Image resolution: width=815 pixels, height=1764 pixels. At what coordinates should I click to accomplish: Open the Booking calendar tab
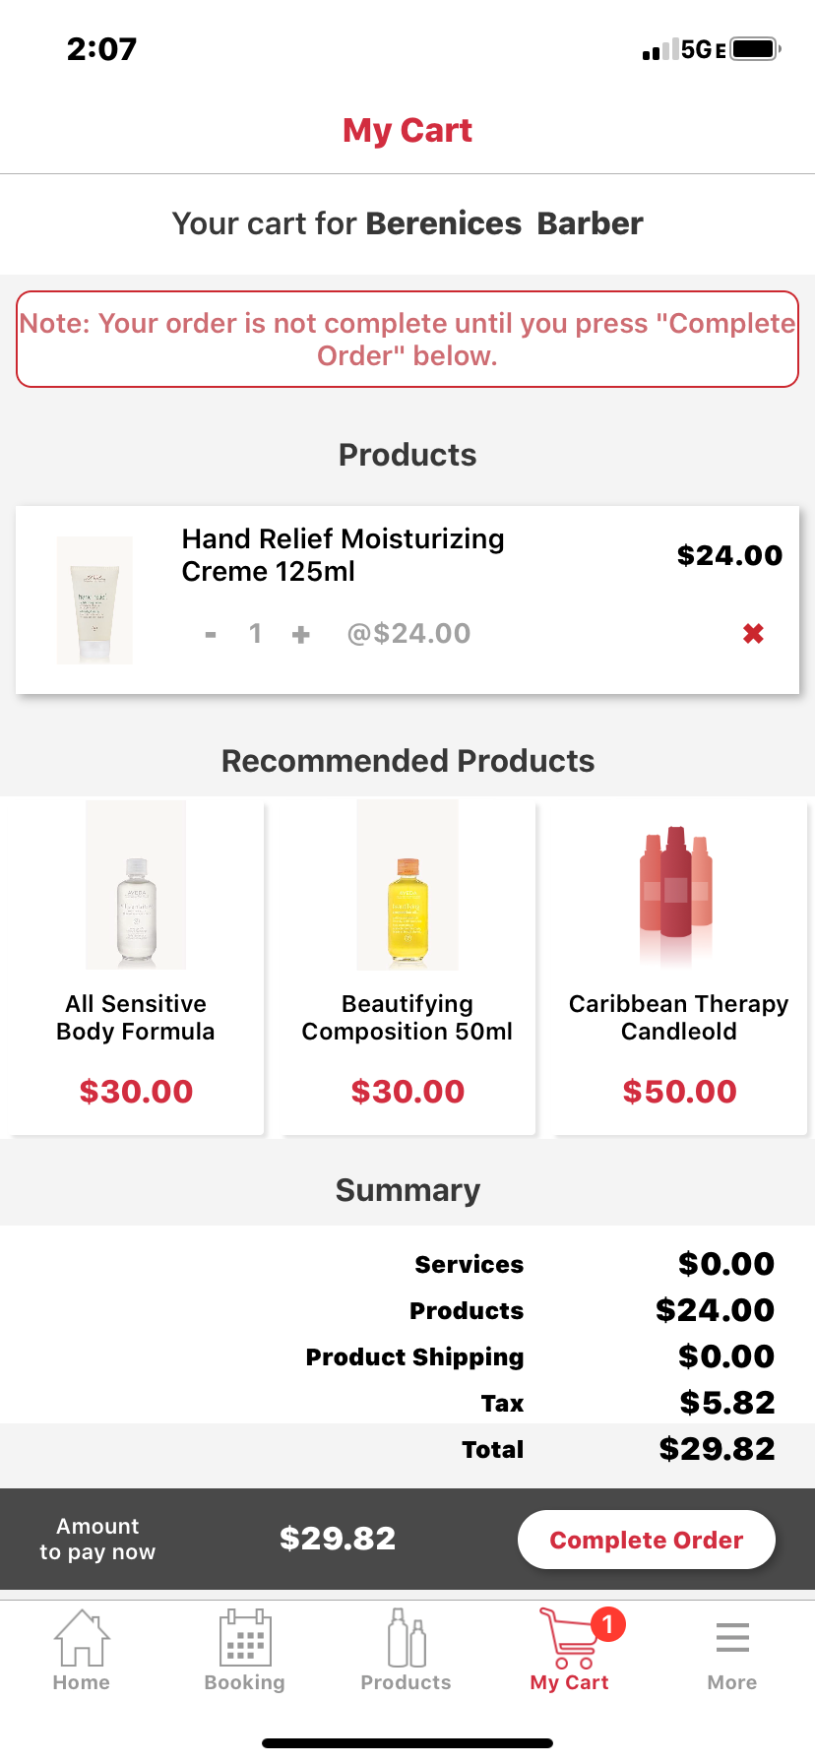[x=244, y=1639]
